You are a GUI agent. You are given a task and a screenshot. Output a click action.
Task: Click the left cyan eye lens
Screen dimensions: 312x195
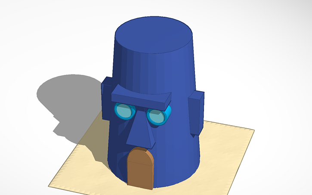click(124, 111)
